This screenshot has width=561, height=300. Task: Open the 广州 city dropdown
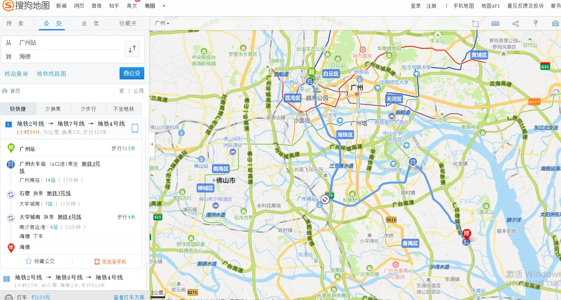(162, 23)
